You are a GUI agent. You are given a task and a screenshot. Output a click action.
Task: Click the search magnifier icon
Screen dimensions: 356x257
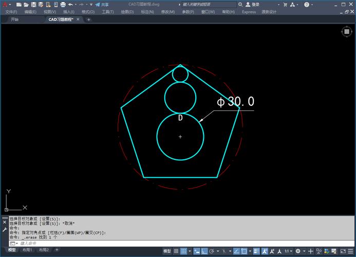240,4
